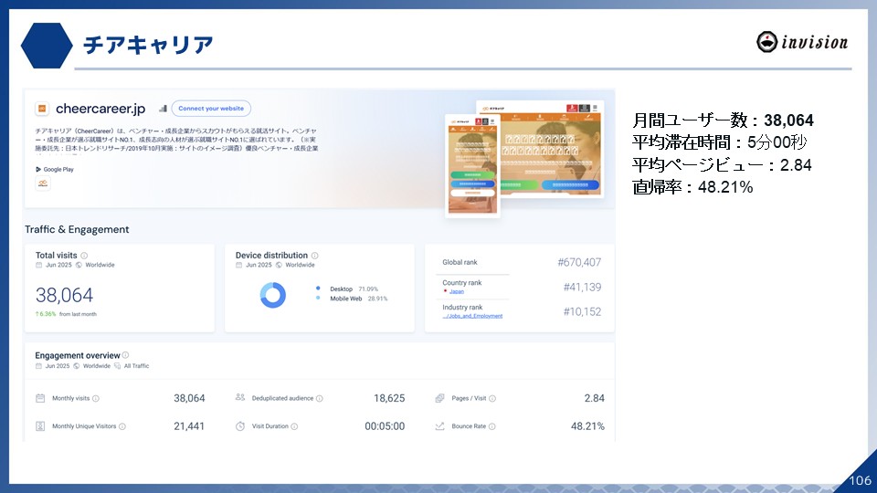This screenshot has width=877, height=493.
Task: Click the Device distribution info icon
Action: [x=315, y=256]
